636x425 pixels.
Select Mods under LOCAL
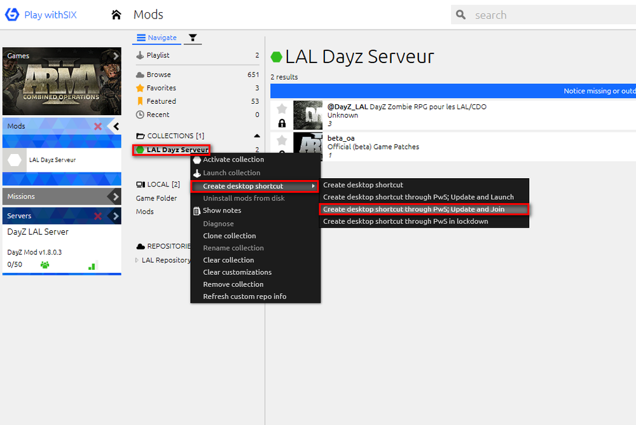pos(145,211)
